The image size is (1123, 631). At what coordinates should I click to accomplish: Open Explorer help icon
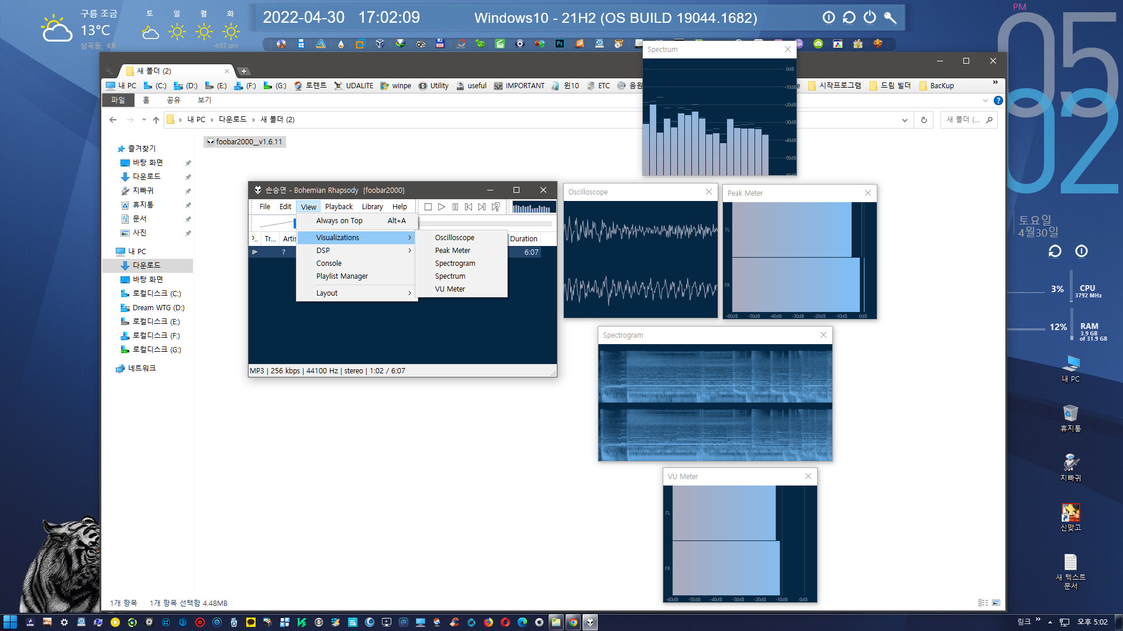pos(998,100)
